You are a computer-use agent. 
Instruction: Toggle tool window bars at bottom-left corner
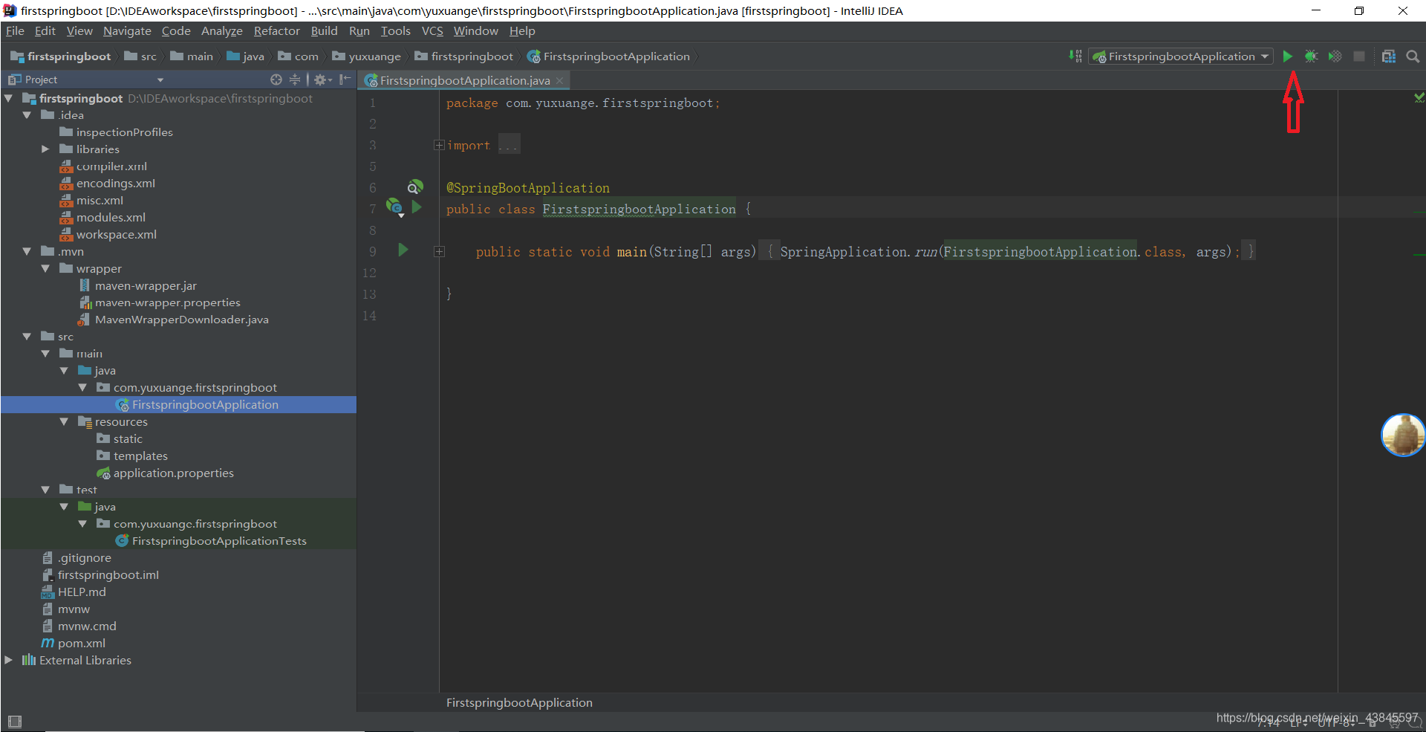click(15, 721)
